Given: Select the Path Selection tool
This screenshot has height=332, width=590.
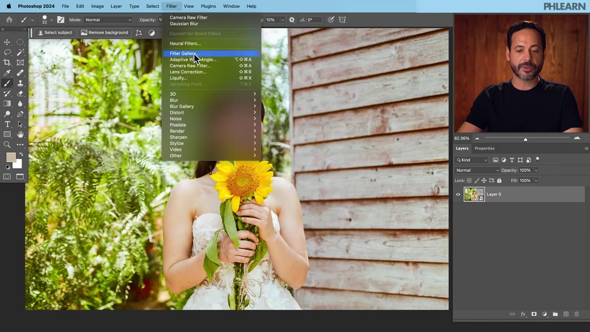Looking at the screenshot, I should (x=20, y=124).
